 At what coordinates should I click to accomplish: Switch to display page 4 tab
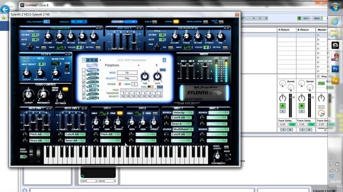96,60
